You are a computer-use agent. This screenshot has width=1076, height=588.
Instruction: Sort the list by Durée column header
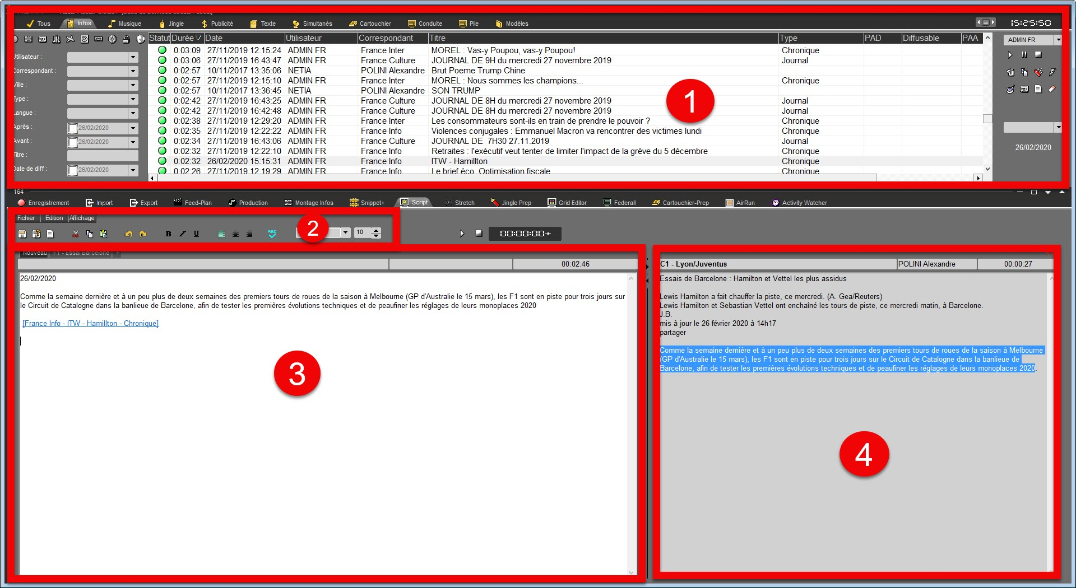tap(186, 38)
